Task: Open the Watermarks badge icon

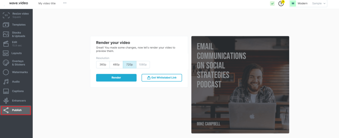Action: 6,72
